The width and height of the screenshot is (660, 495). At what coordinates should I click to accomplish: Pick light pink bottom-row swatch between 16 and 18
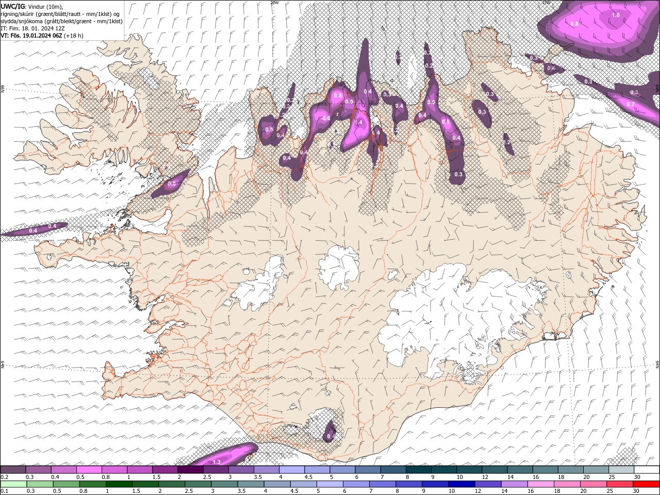pos(540,484)
